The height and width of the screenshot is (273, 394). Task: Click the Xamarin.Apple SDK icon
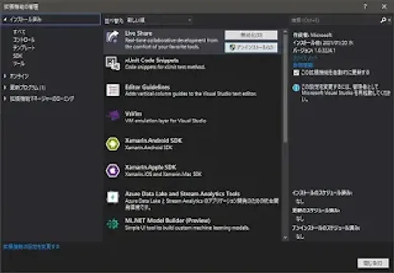pos(113,170)
